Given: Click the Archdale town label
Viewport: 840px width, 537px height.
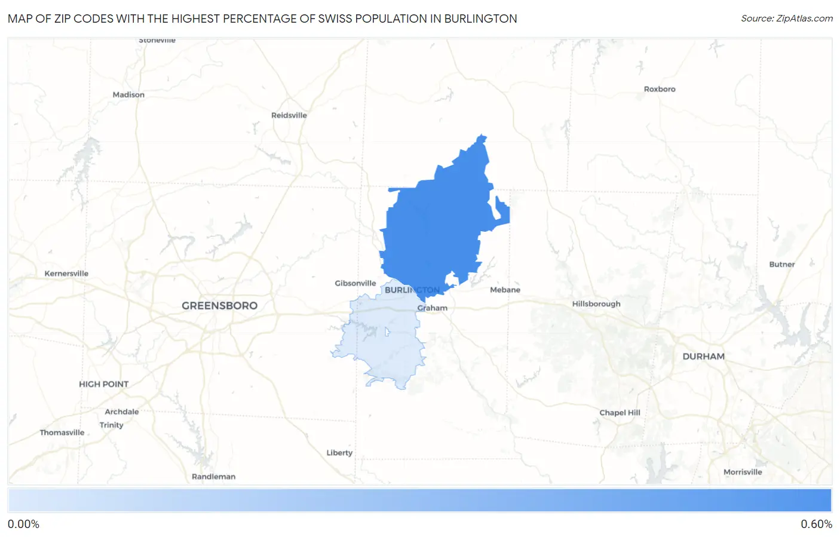Looking at the screenshot, I should pyautogui.click(x=121, y=412).
